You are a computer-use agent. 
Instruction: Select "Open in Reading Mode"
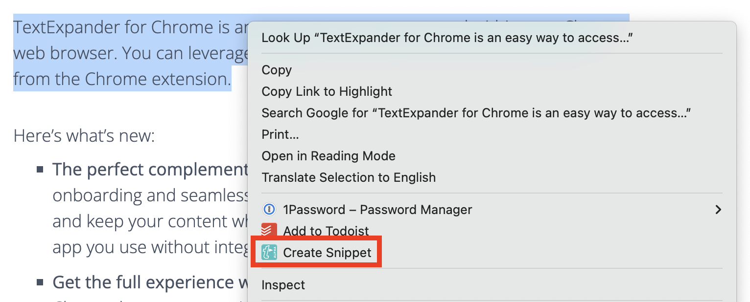328,156
